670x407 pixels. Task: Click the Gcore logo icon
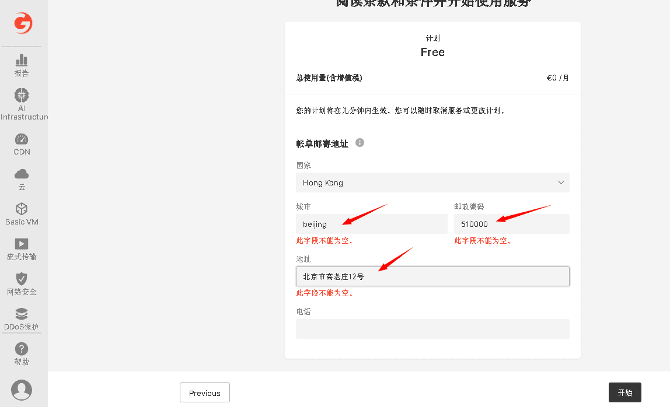[x=23, y=23]
